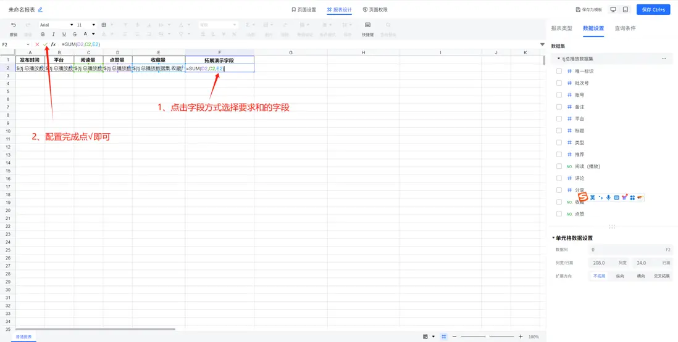This screenshot has width=678, height=342.
Task: Click zoom in plus icon
Action: pyautogui.click(x=521, y=336)
